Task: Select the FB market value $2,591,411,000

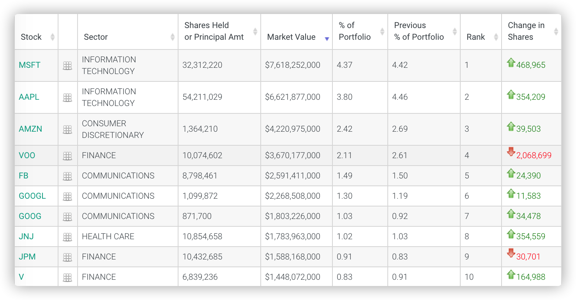Action: [x=293, y=176]
